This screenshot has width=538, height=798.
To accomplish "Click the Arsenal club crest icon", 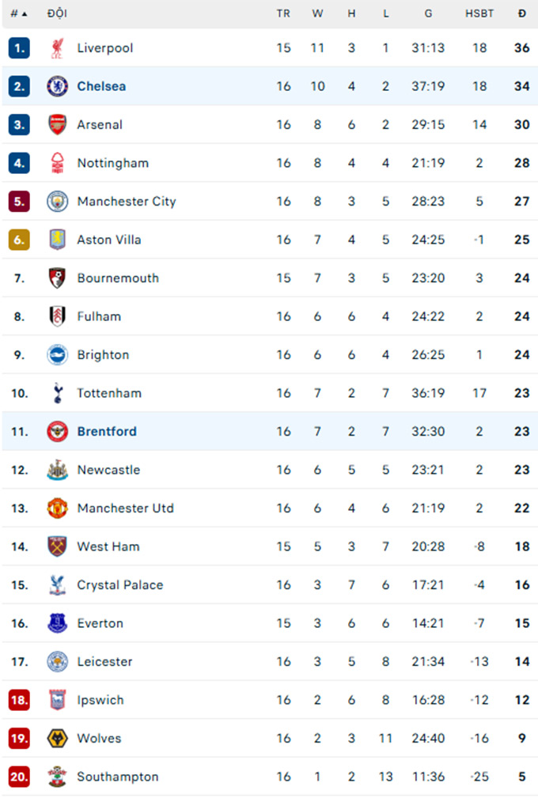I will (58, 125).
